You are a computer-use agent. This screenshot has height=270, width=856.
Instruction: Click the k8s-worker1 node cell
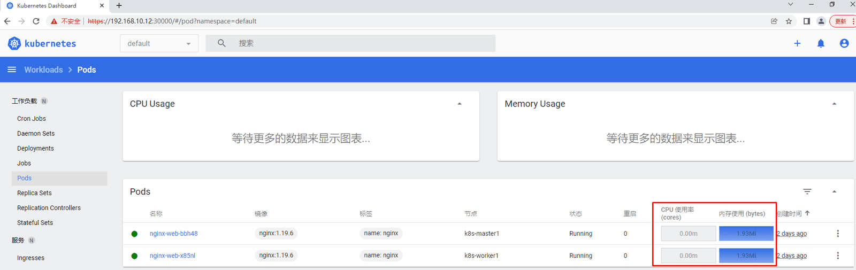(481, 256)
